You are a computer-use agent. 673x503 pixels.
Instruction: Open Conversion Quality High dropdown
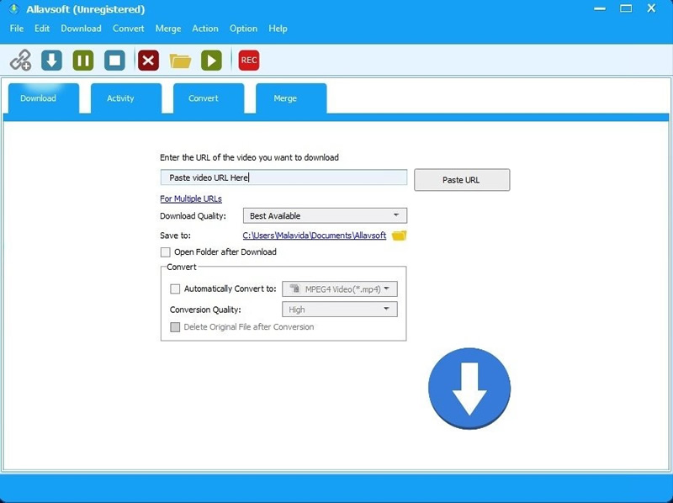point(340,309)
